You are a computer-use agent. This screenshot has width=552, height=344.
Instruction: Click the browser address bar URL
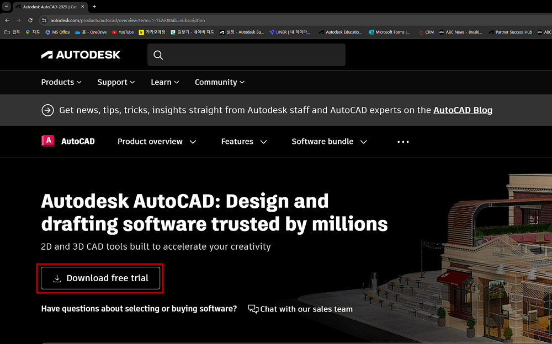tap(128, 20)
